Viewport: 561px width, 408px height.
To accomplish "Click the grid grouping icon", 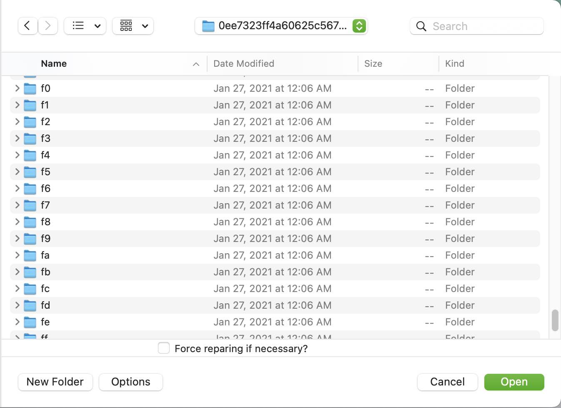I will (x=126, y=26).
